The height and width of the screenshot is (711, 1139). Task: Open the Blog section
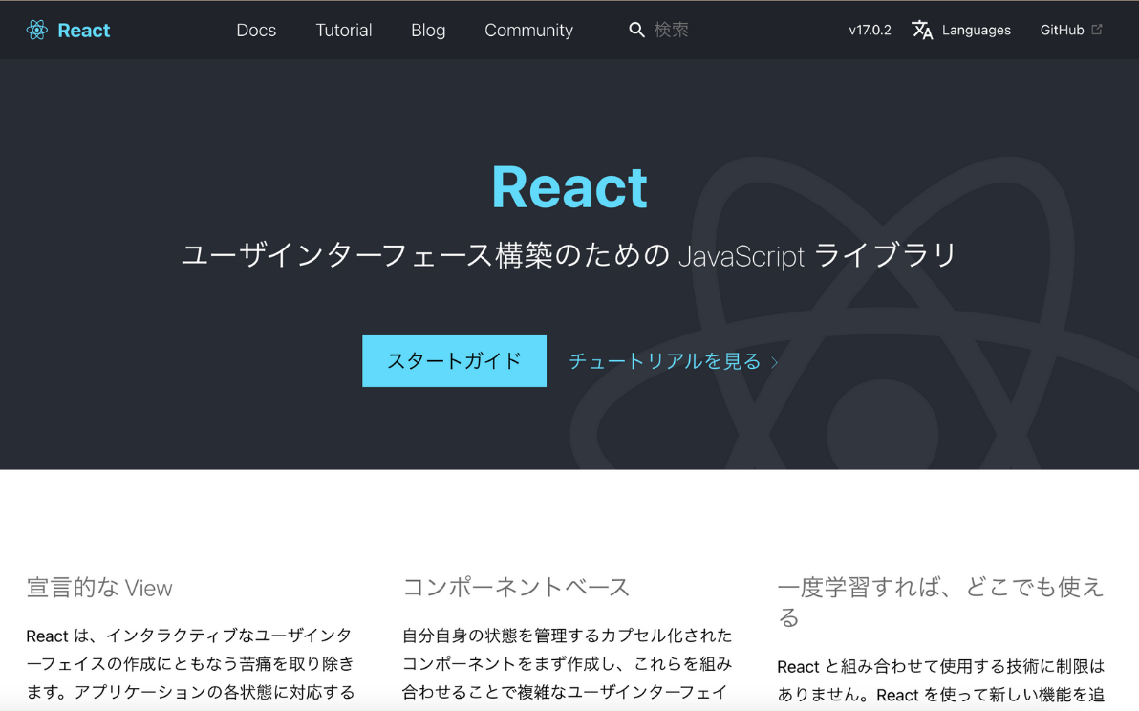pyautogui.click(x=428, y=31)
